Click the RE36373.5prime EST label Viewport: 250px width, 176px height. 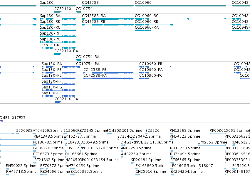point(48,154)
